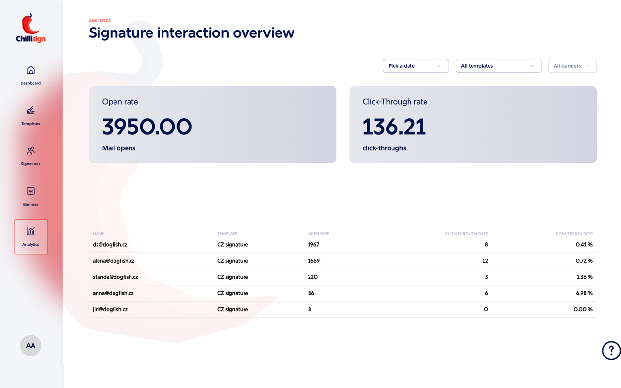Go to Templates via pen icon
The image size is (621, 388).
(x=31, y=111)
